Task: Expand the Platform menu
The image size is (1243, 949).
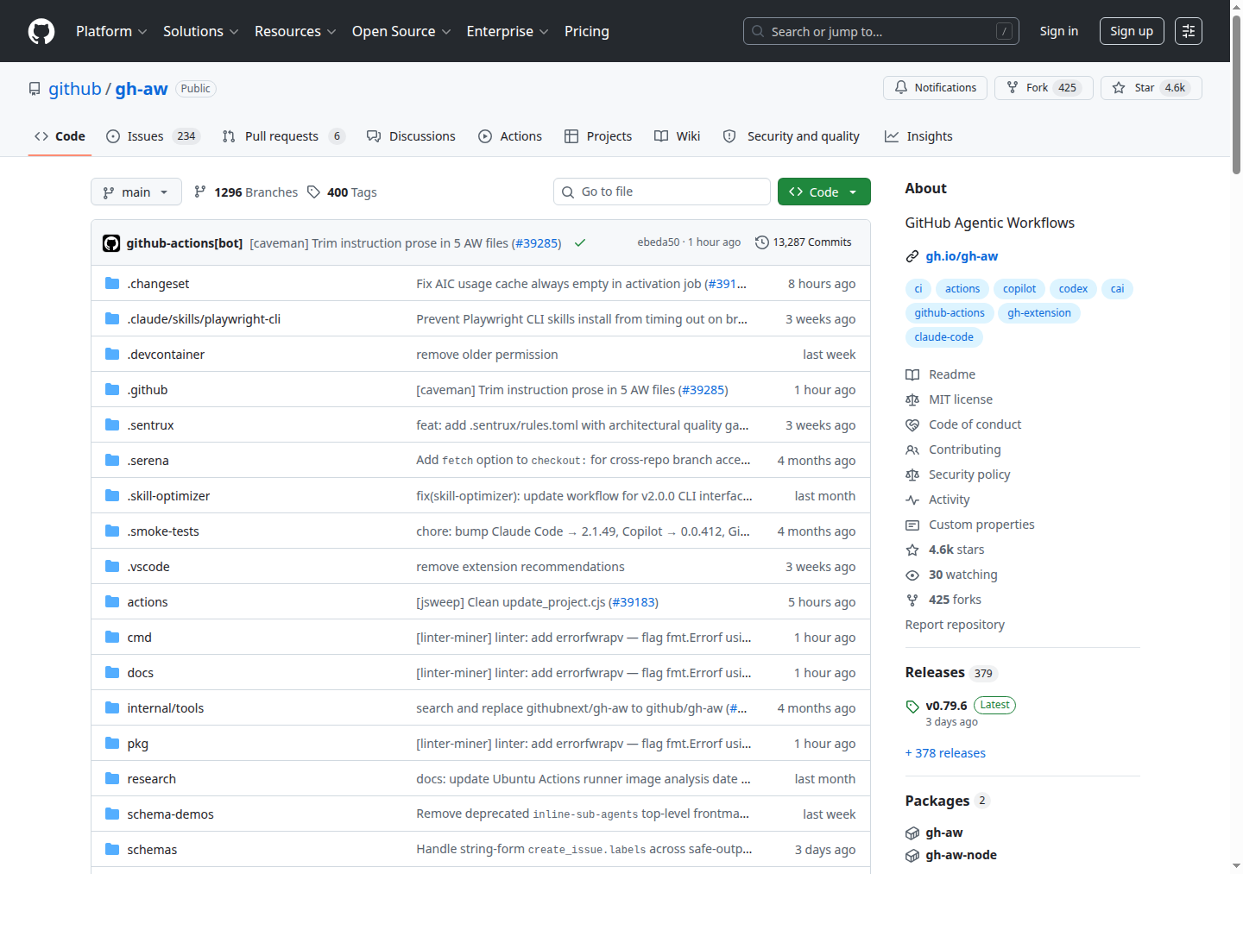Action: pos(111,31)
